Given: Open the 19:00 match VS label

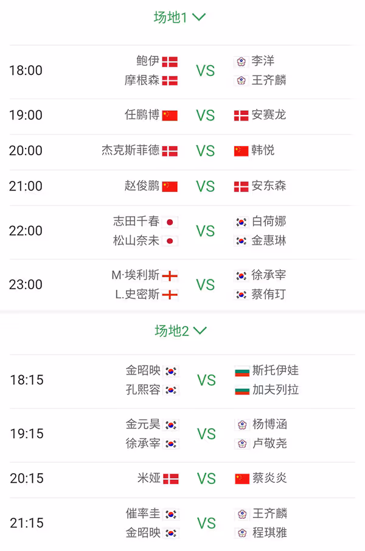Looking at the screenshot, I should click(206, 116).
